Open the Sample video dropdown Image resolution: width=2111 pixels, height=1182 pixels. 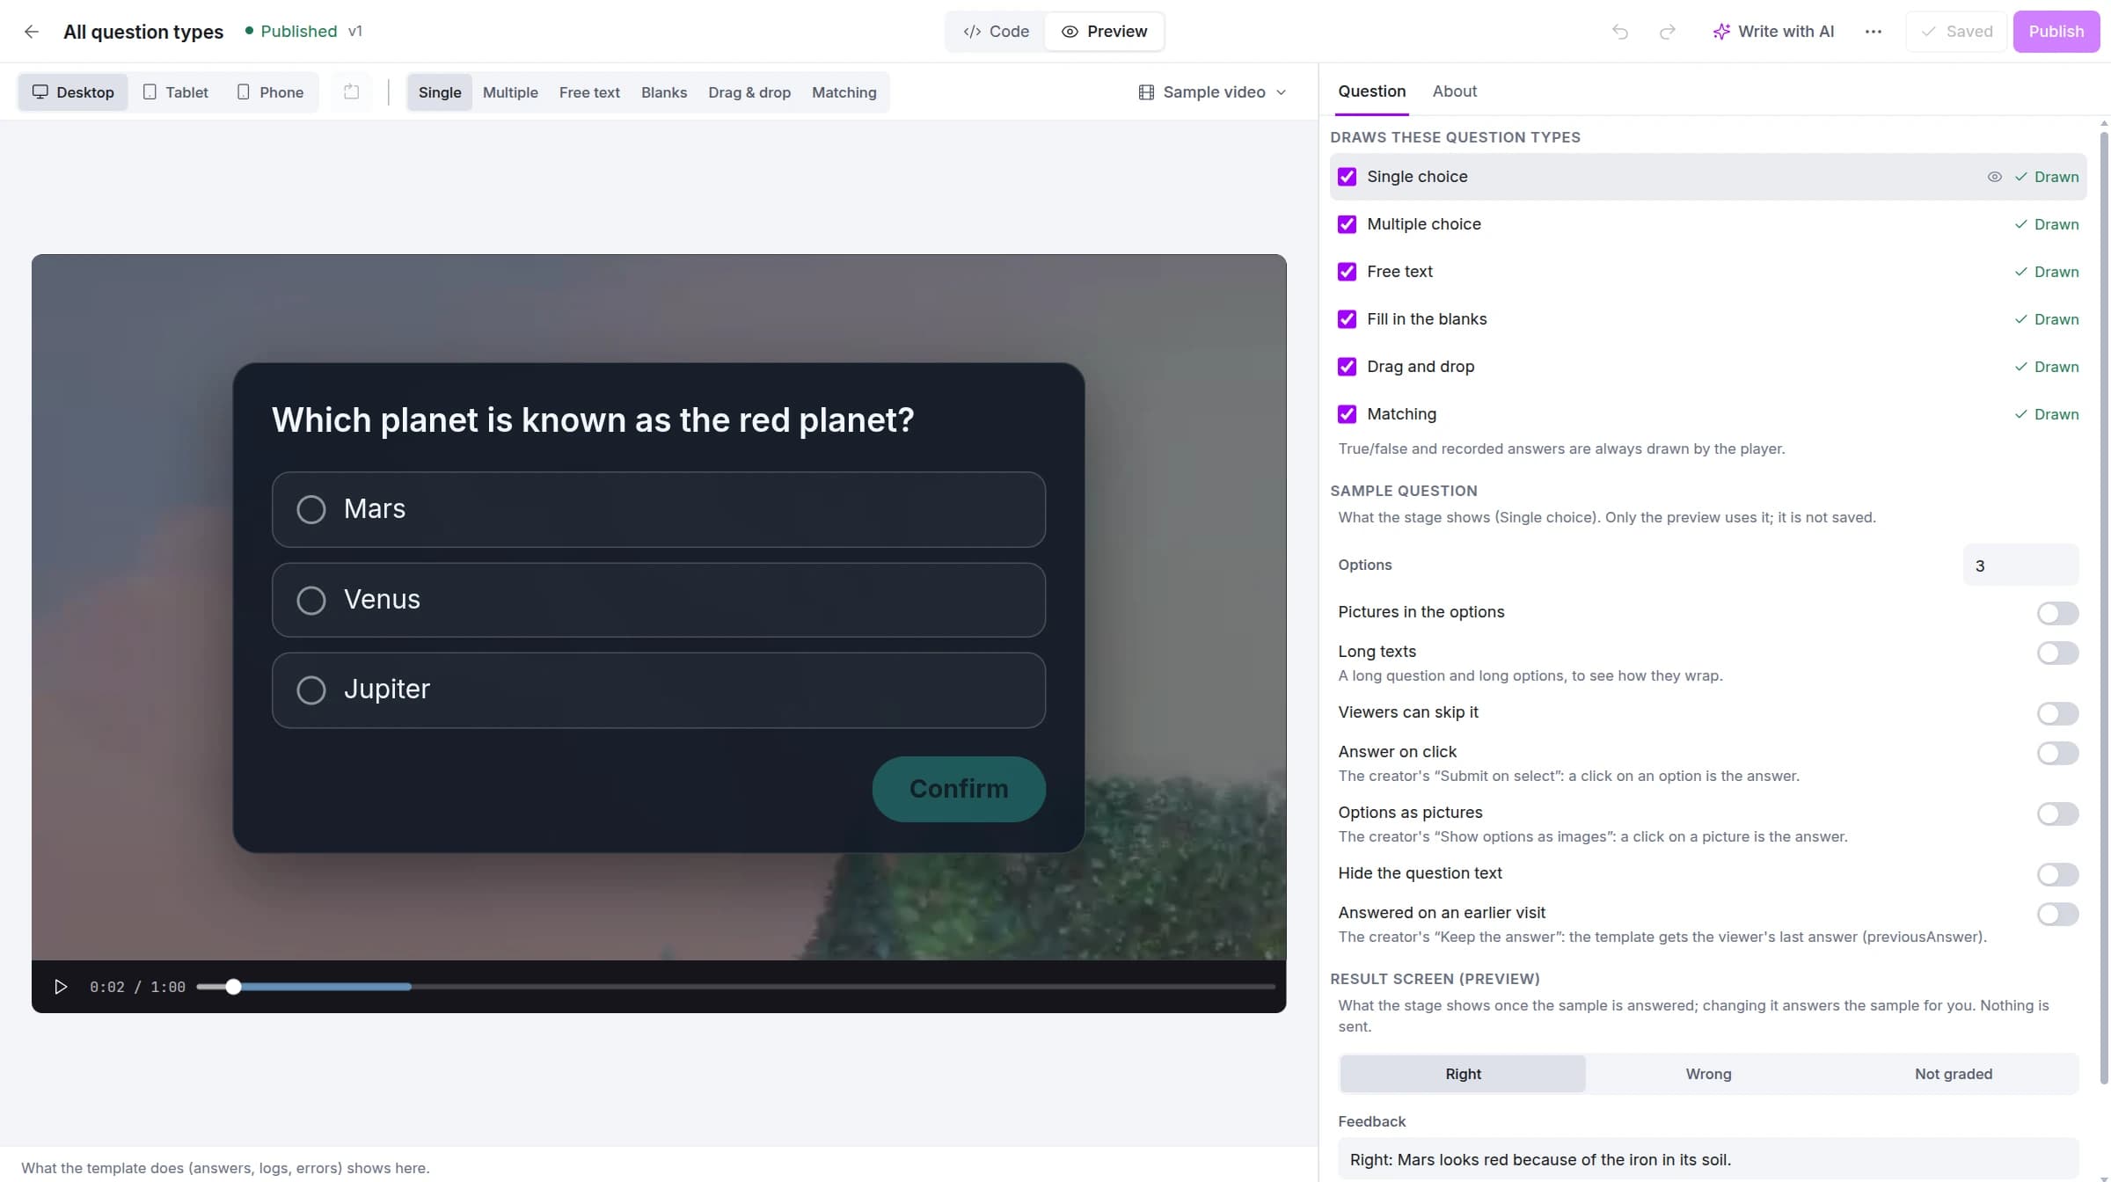[x=1212, y=92]
